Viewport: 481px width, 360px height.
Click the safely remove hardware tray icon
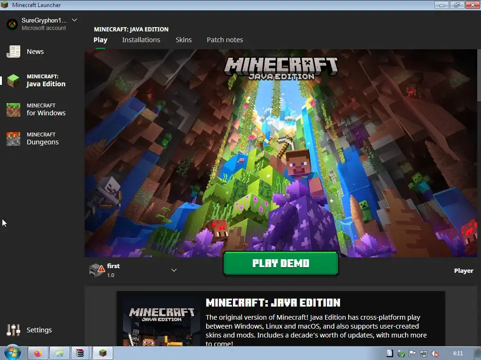pyautogui.click(x=401, y=353)
